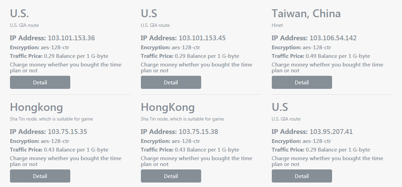Open Detail for U.S server 103.95.207.41
The image size is (402, 187).
302,176
